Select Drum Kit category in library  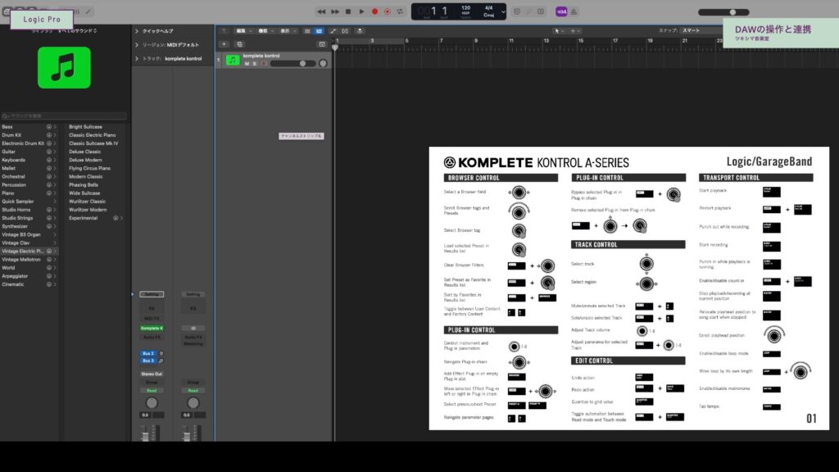(x=11, y=135)
